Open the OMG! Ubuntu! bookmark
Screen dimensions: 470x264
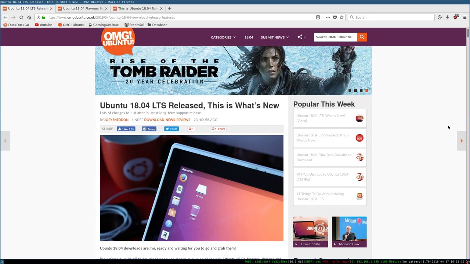[72, 25]
